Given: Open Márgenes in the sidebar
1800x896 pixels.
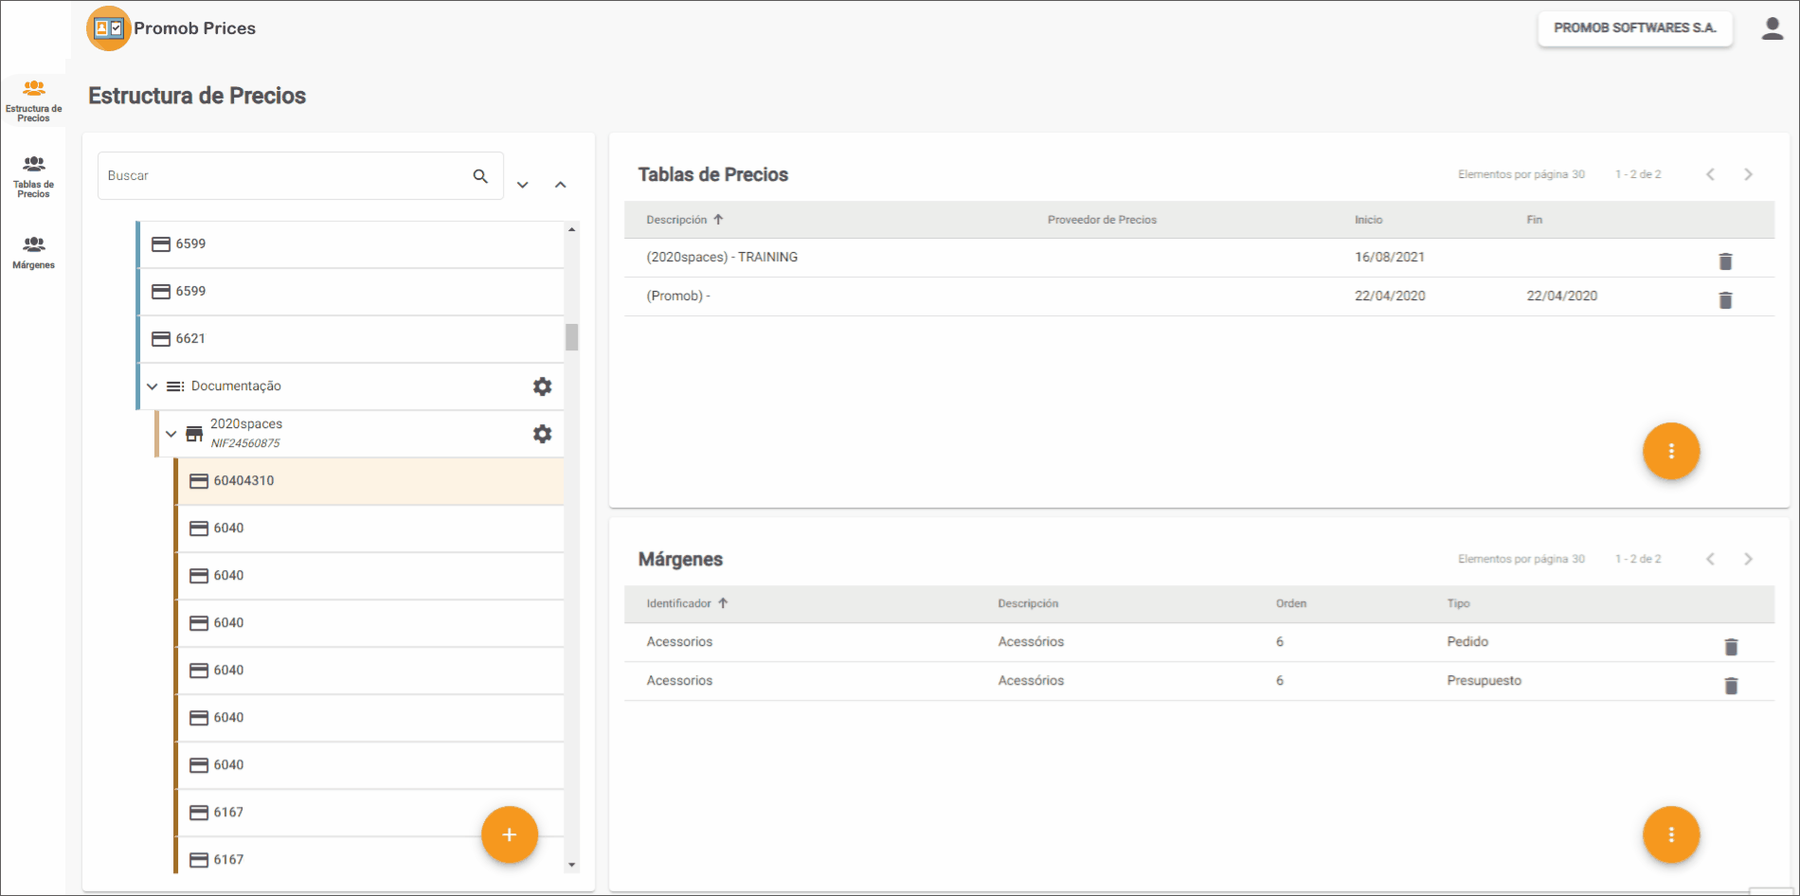Looking at the screenshot, I should [34, 252].
